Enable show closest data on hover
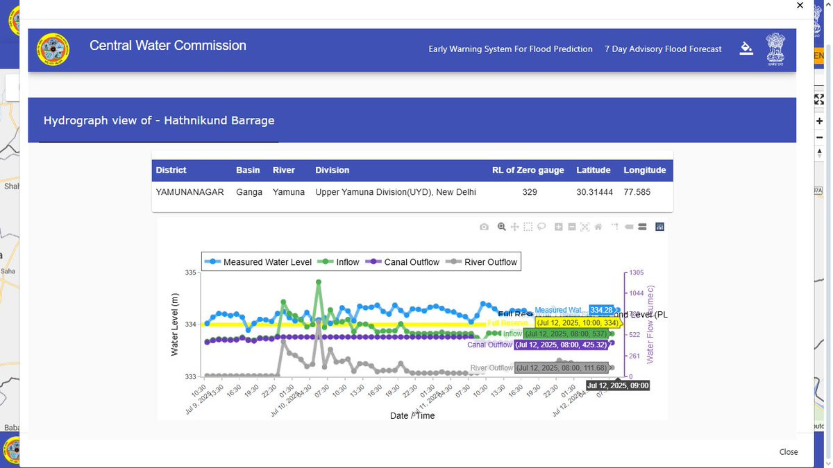Image resolution: width=833 pixels, height=468 pixels. (629, 227)
